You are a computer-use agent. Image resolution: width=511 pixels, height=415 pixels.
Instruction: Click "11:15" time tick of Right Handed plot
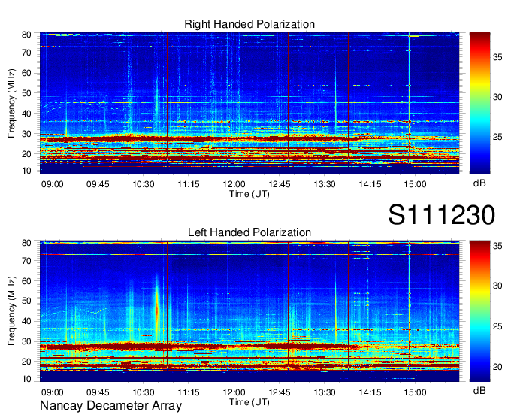pyautogui.click(x=189, y=184)
